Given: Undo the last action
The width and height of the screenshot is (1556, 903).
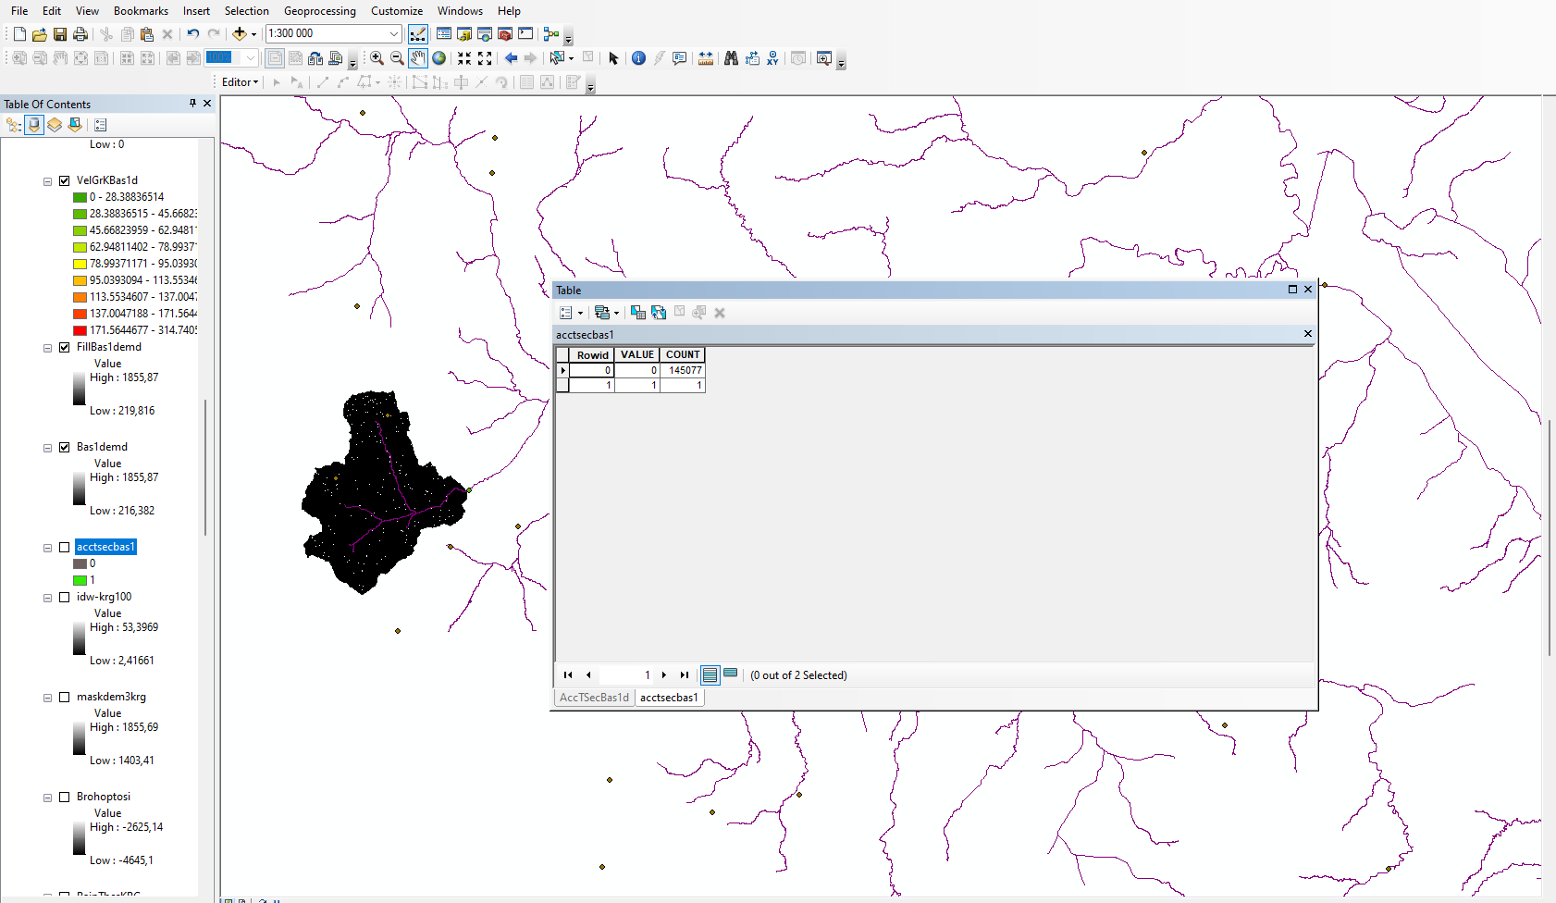Looking at the screenshot, I should 192,34.
